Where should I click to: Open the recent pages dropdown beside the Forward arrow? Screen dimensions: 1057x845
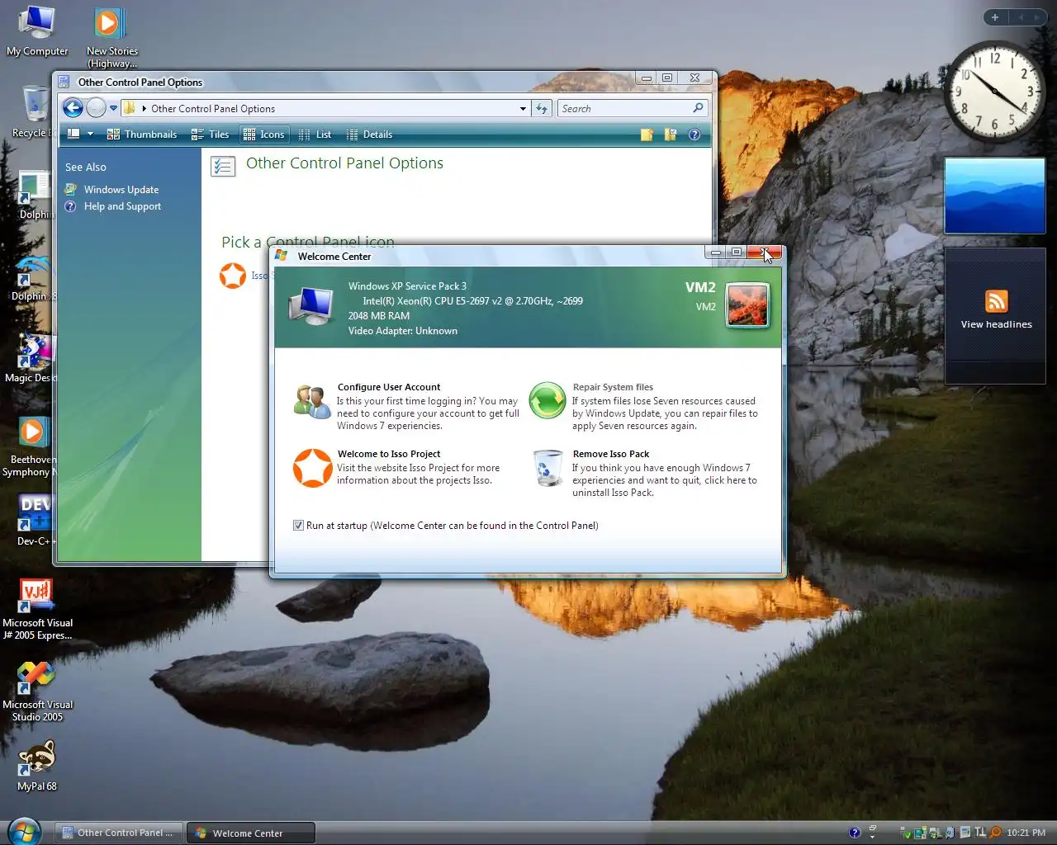point(113,108)
